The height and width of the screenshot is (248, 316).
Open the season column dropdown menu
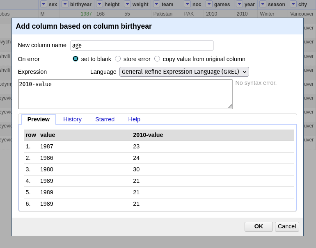click(x=263, y=4)
